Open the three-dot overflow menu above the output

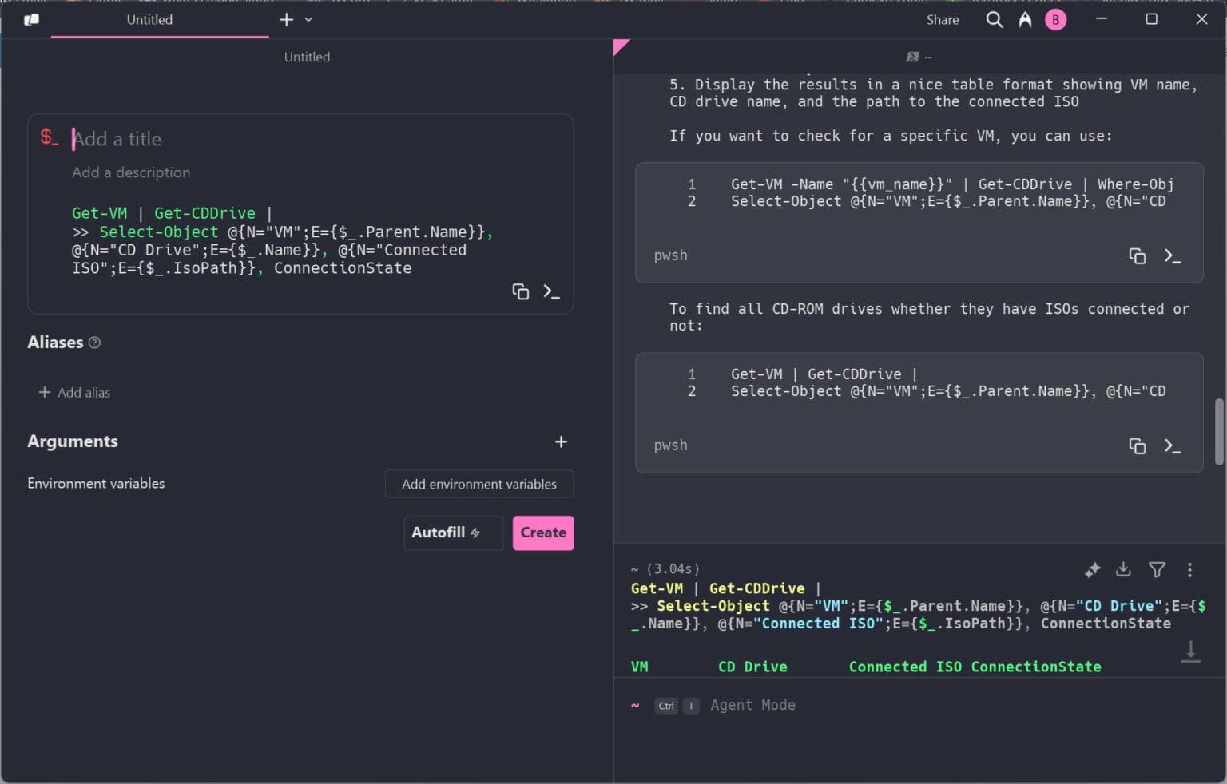pyautogui.click(x=1189, y=570)
